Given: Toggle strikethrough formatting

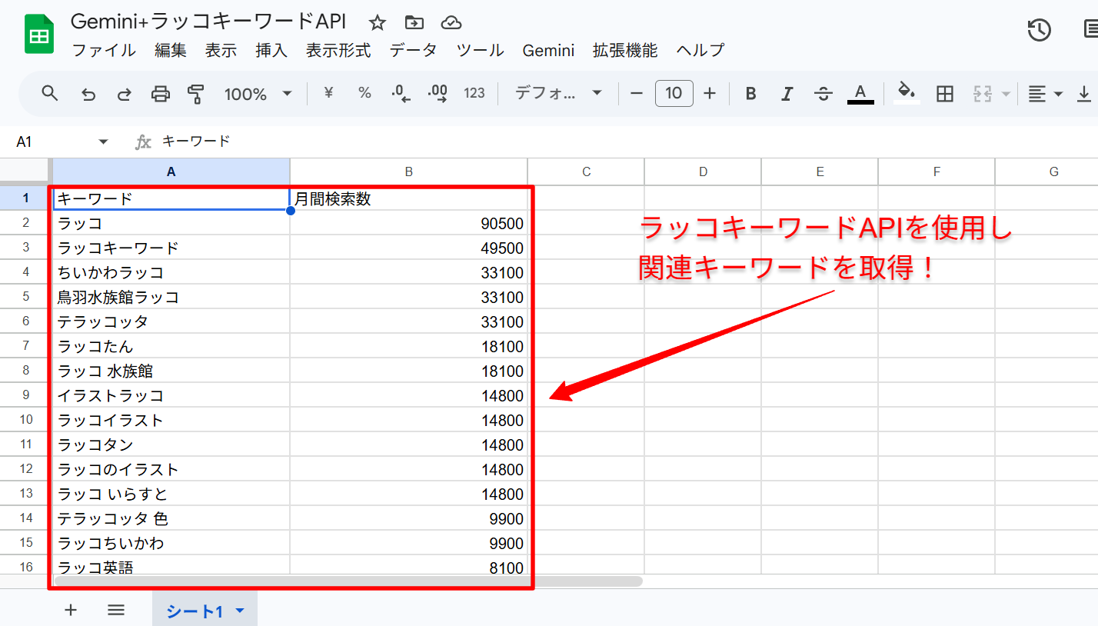Looking at the screenshot, I should (823, 94).
